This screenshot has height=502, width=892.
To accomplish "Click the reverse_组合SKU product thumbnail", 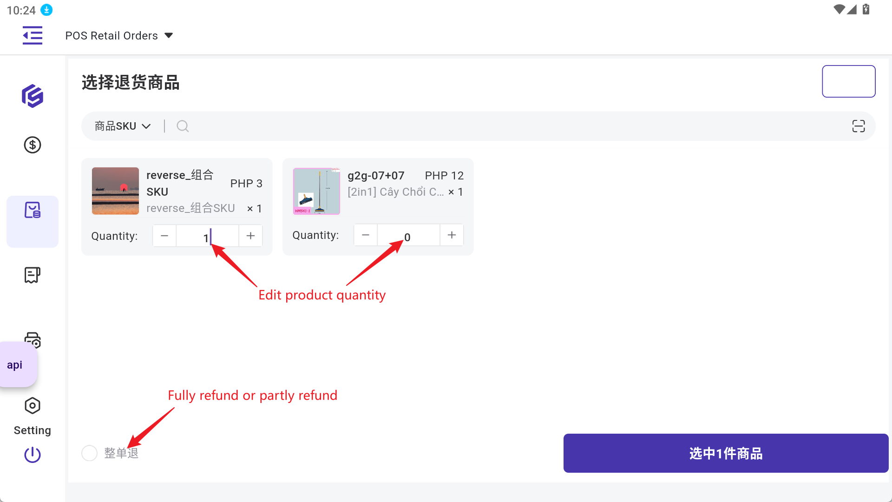I will click(x=115, y=191).
